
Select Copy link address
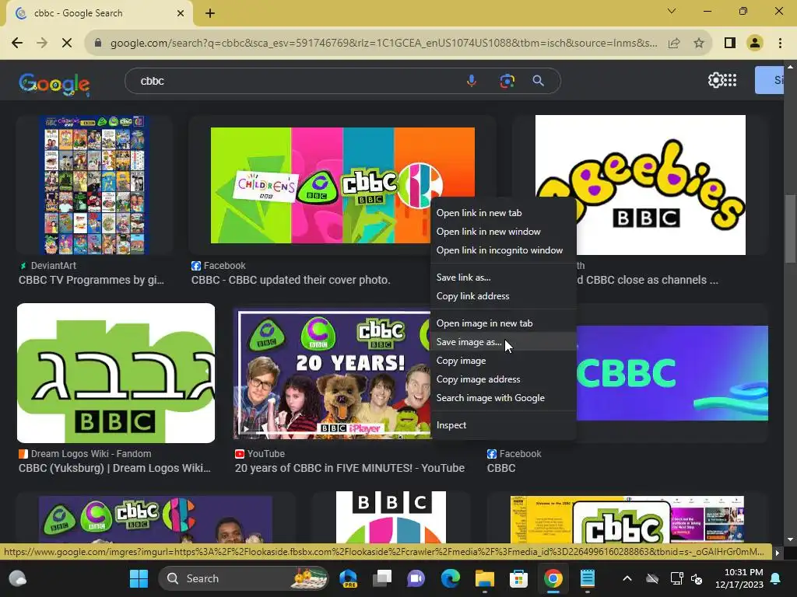(x=504, y=296)
